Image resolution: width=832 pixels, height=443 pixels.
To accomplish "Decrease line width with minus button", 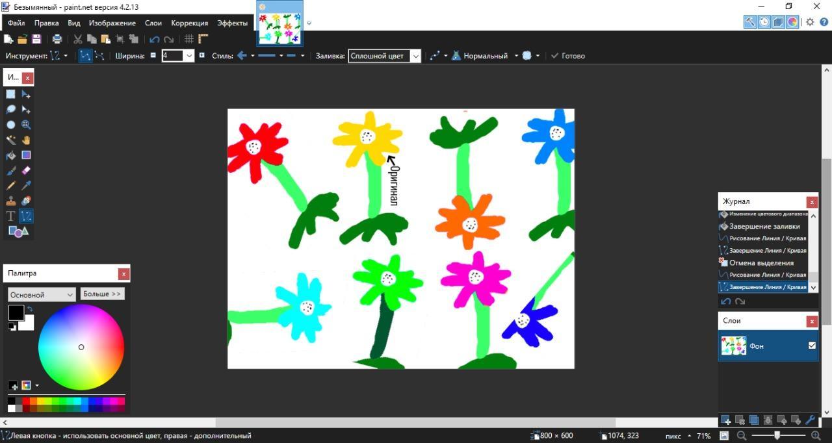I will pyautogui.click(x=153, y=55).
